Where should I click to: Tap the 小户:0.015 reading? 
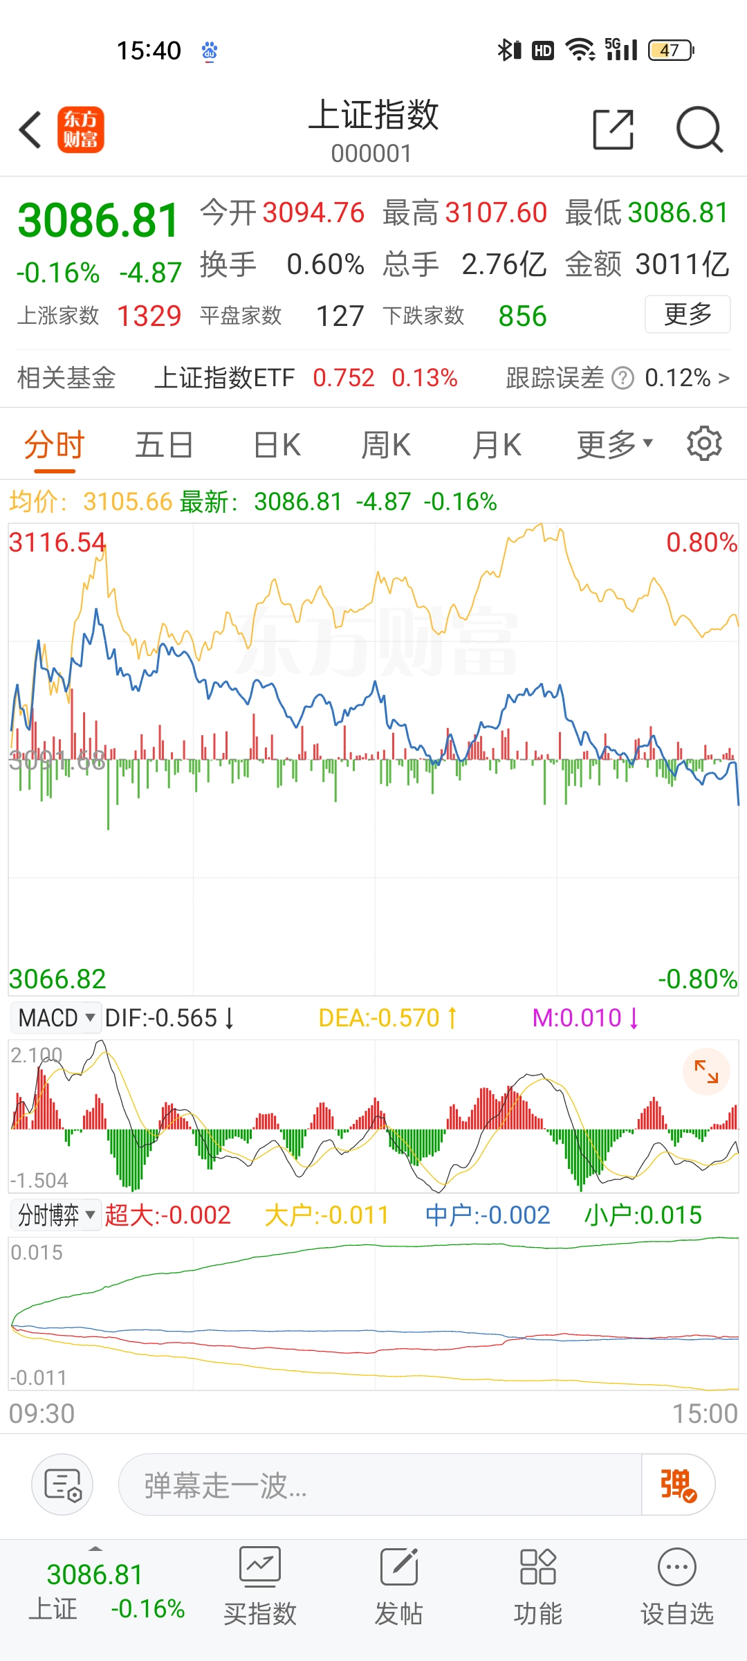(x=643, y=1215)
